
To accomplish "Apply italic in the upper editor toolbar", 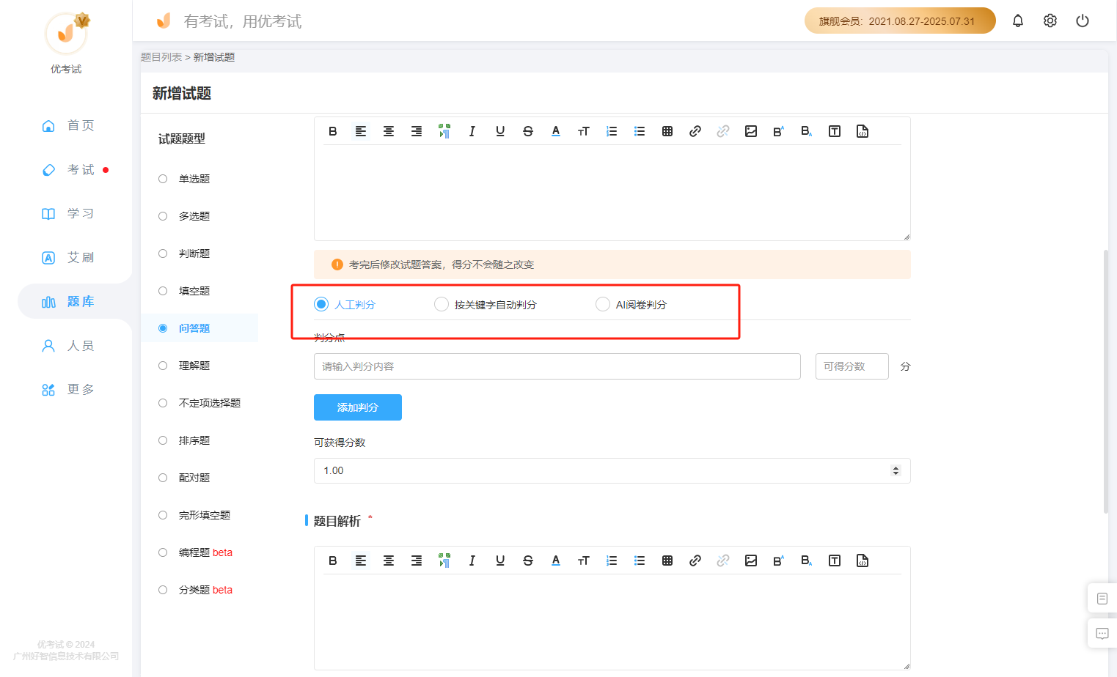I will [472, 131].
